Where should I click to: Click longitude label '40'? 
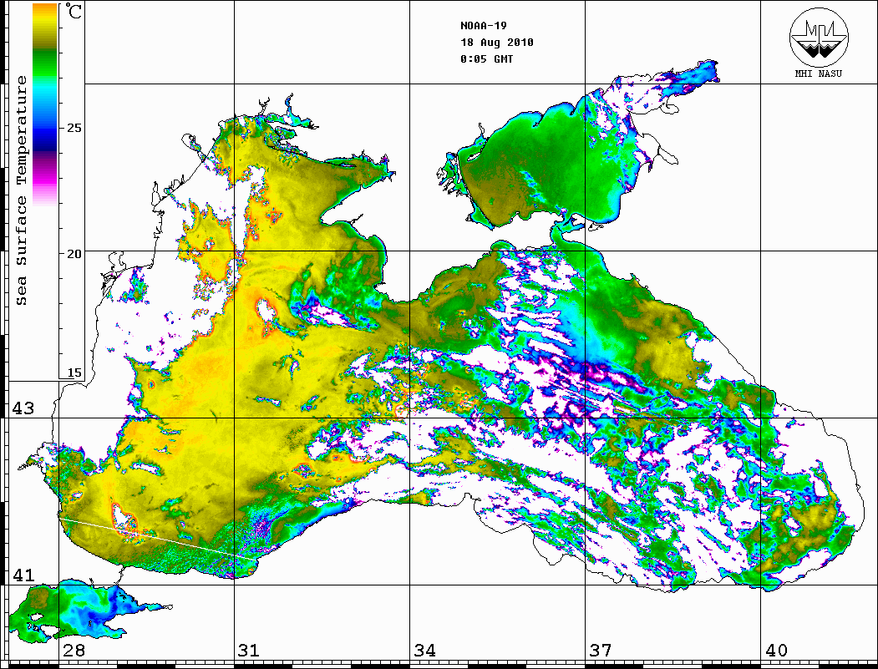click(x=776, y=650)
